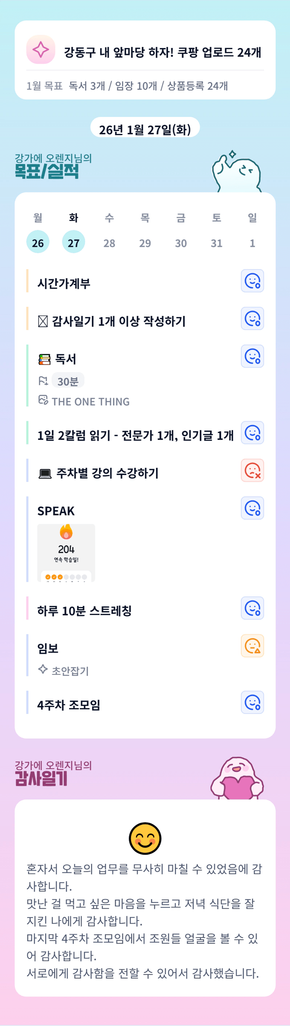290x1026 pixels.
Task: Select Wednesday 28 in week calendar
Action: tap(109, 243)
